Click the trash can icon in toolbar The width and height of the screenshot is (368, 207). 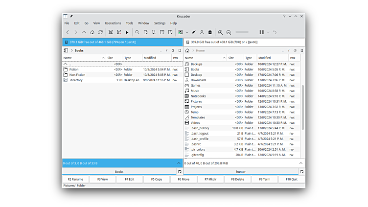pyautogui.click(x=210, y=32)
